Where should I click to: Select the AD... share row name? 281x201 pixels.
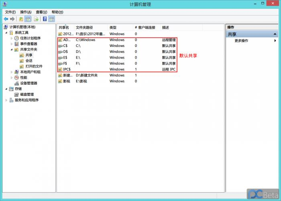click(67, 40)
